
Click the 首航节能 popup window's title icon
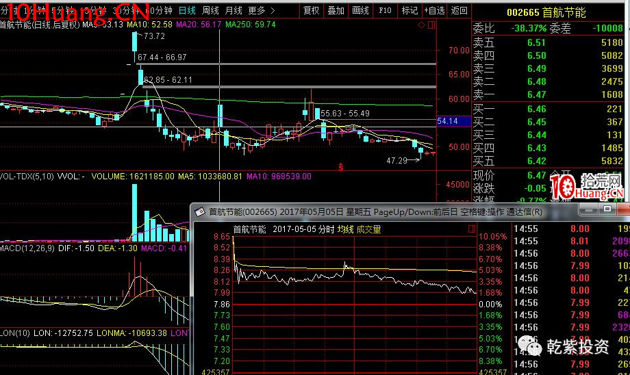click(x=200, y=211)
